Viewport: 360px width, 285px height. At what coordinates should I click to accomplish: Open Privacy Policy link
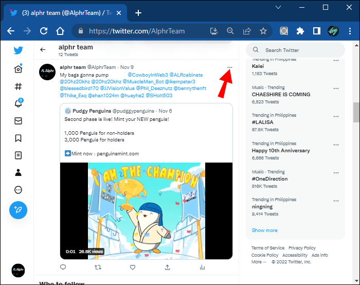pos(302,248)
